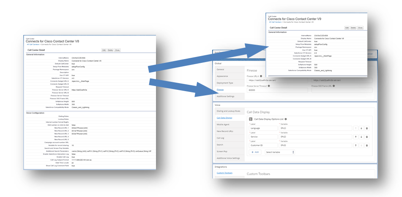The image size is (402, 197).
Task: Click the Finesse Server URL A value in V8
Action: coord(78,90)
